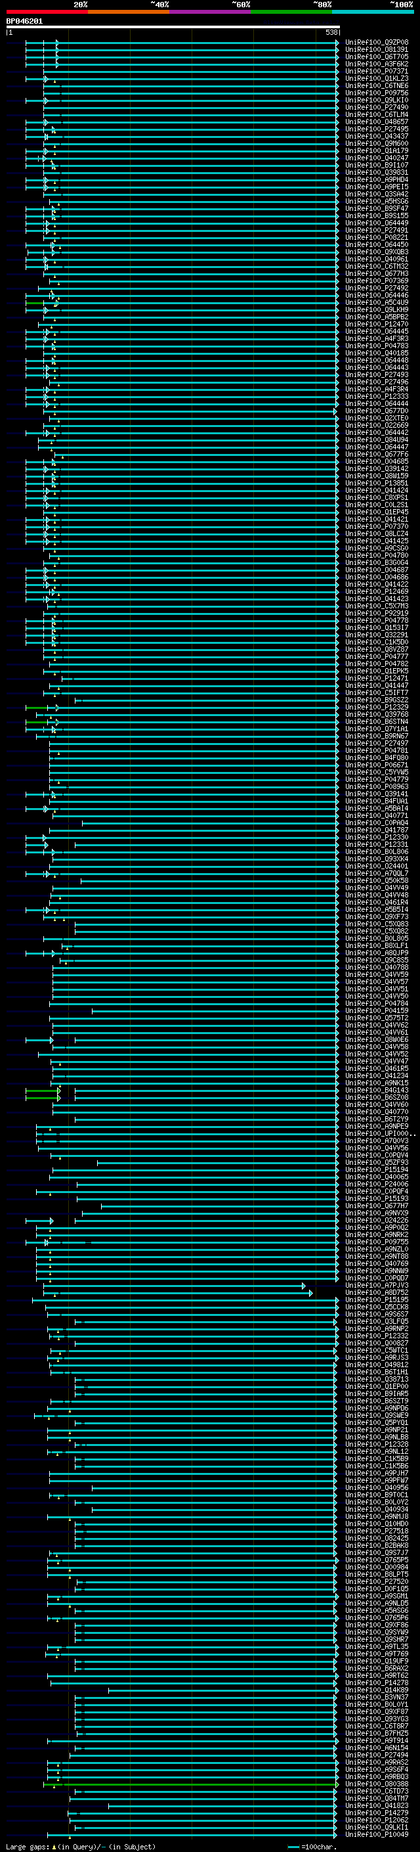Click UniRef100_P27497 label

pyautogui.click(x=376, y=744)
